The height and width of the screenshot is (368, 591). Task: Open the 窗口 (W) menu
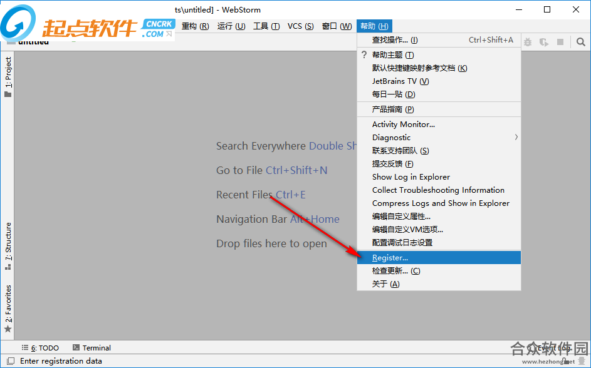pyautogui.click(x=337, y=26)
